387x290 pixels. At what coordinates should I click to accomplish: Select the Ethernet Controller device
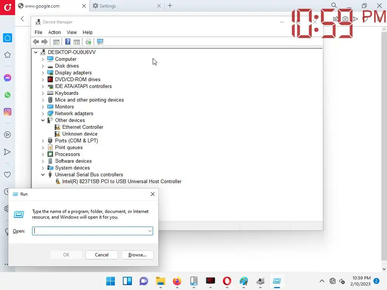coord(83,127)
